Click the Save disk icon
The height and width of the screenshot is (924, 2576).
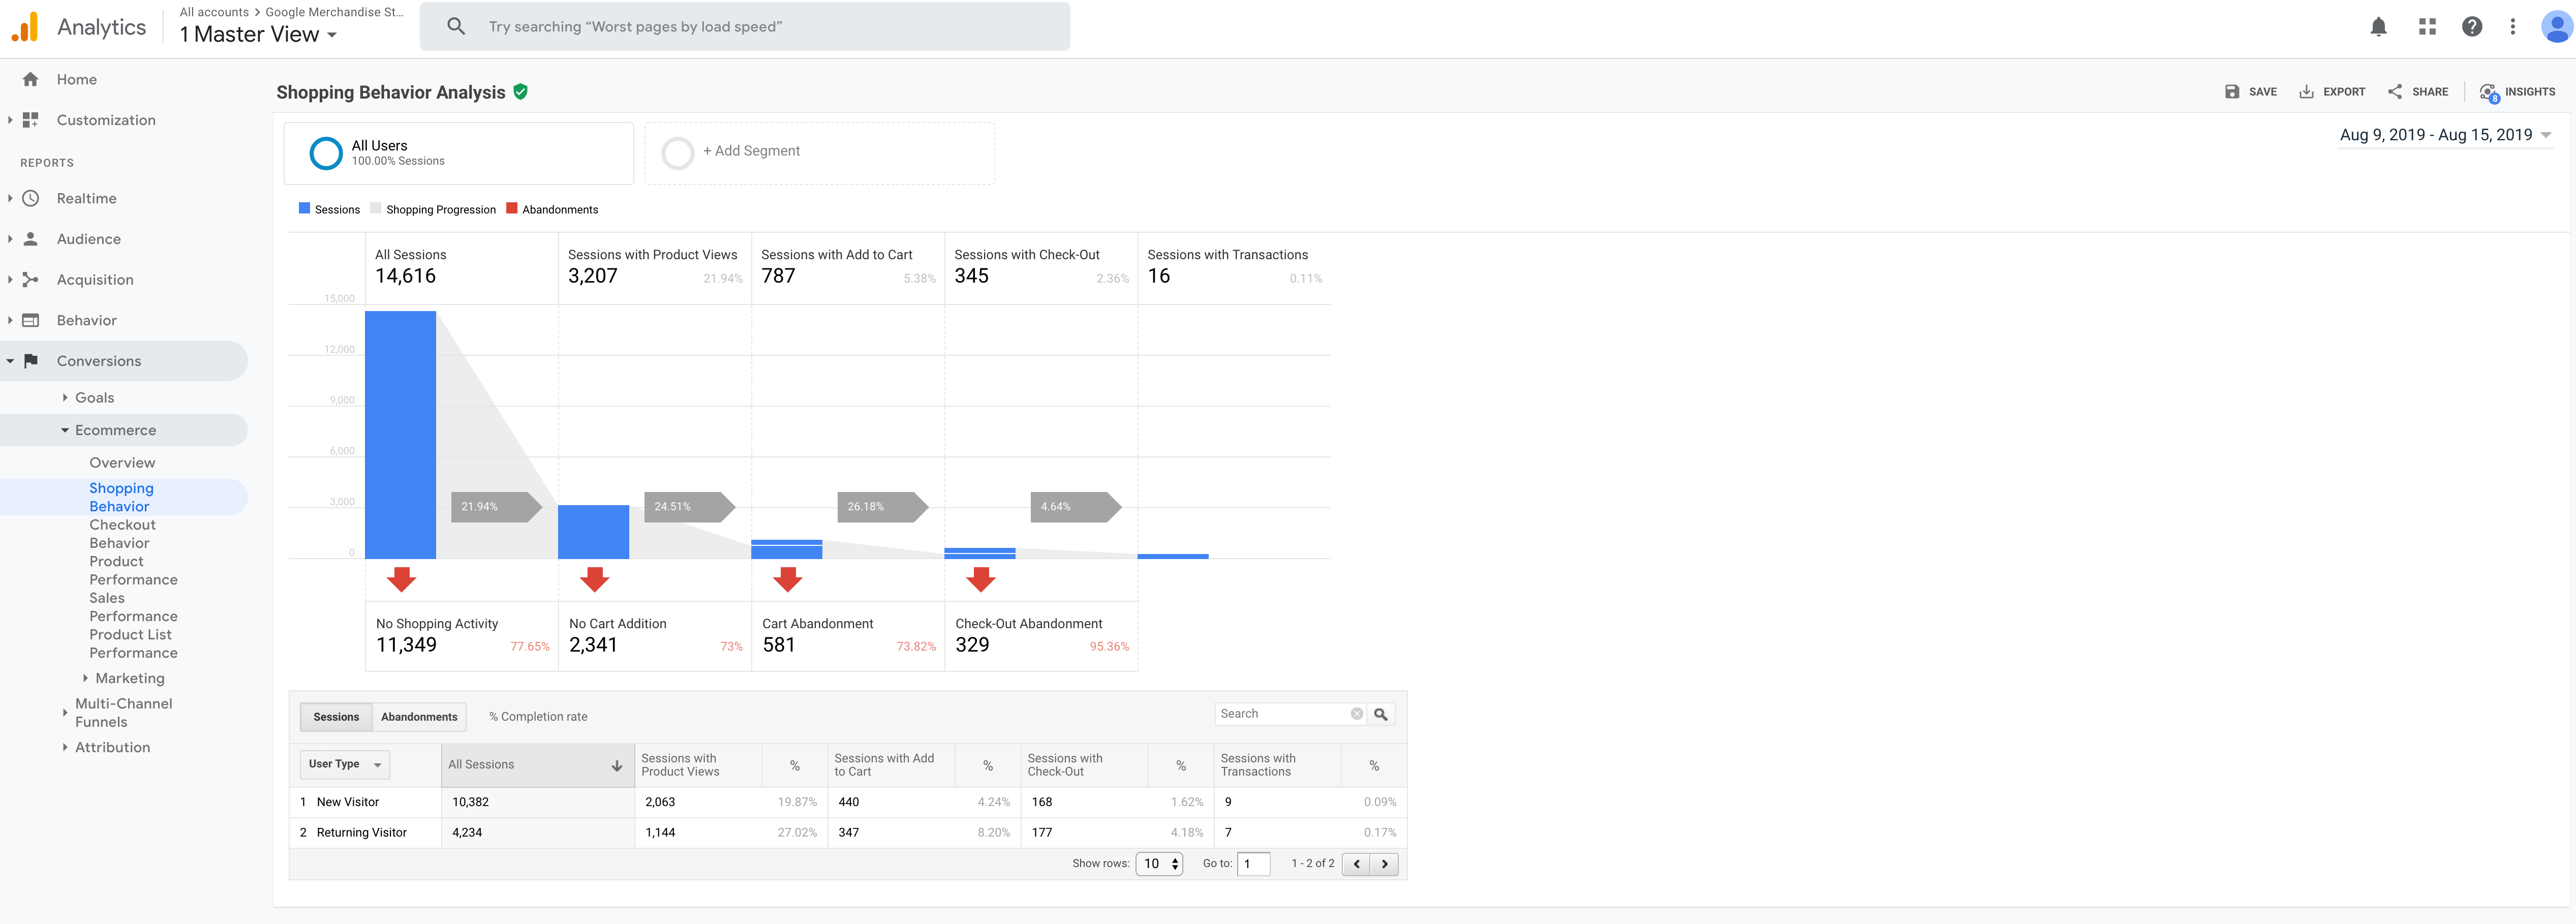pyautogui.click(x=2231, y=92)
